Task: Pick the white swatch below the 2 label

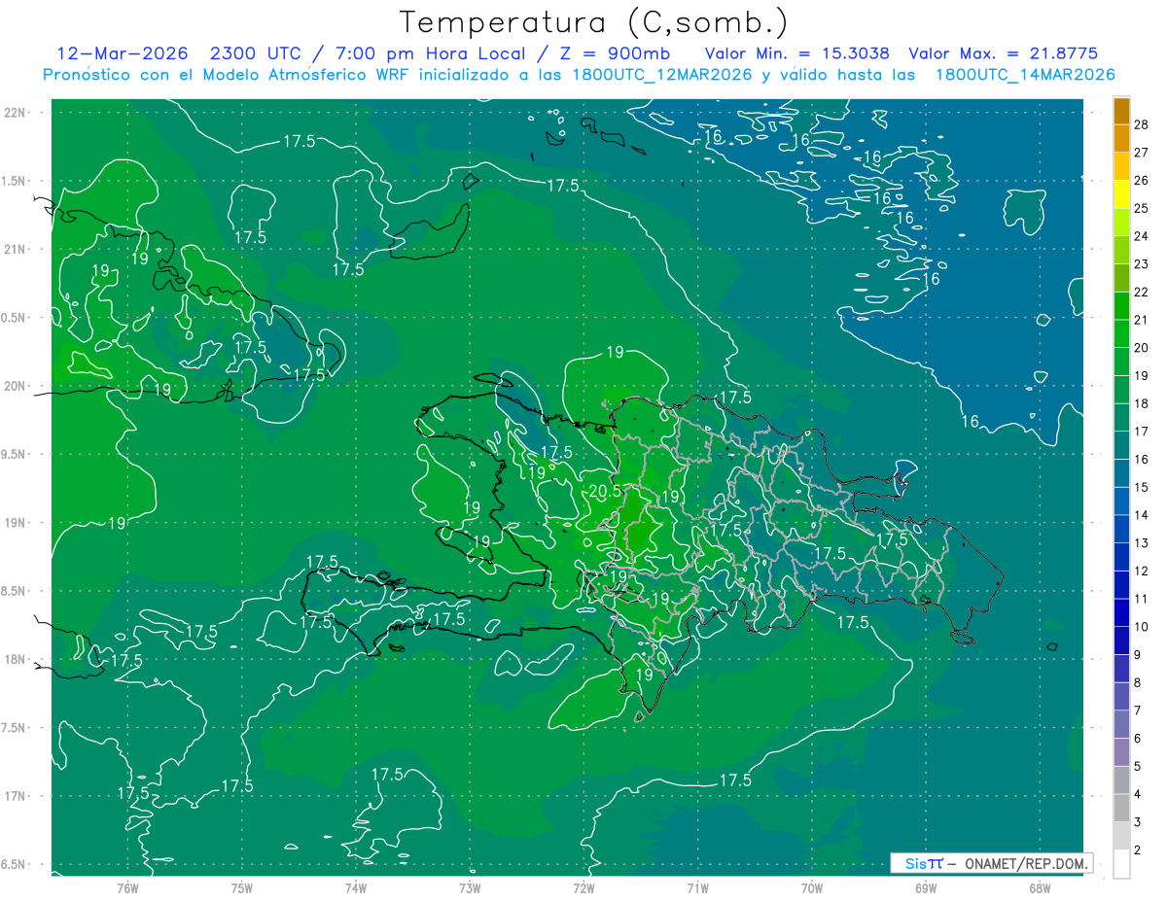Action: (1121, 864)
